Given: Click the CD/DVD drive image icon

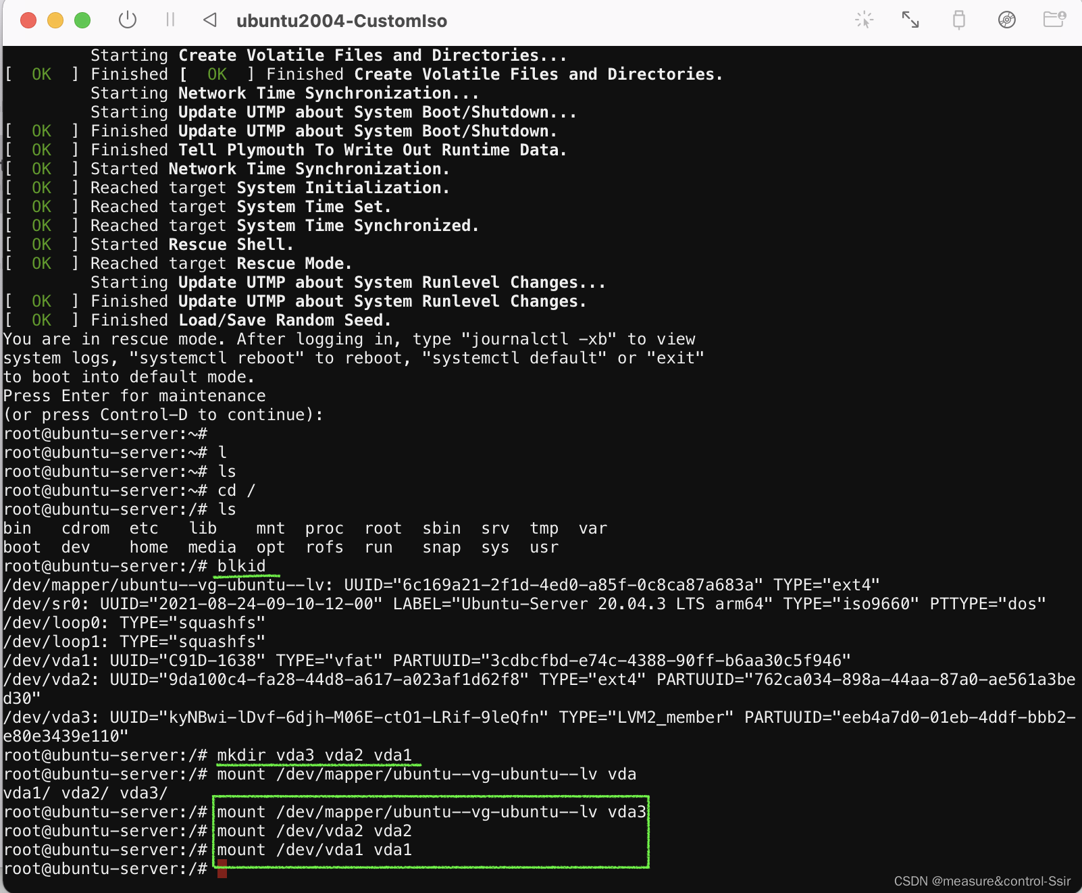Looking at the screenshot, I should (x=1006, y=20).
